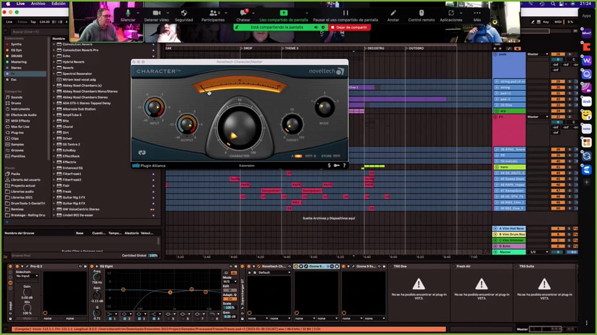Image resolution: width=597 pixels, height=335 pixels.
Task: Adjust the large CHARACTER knob
Action: pos(239,128)
